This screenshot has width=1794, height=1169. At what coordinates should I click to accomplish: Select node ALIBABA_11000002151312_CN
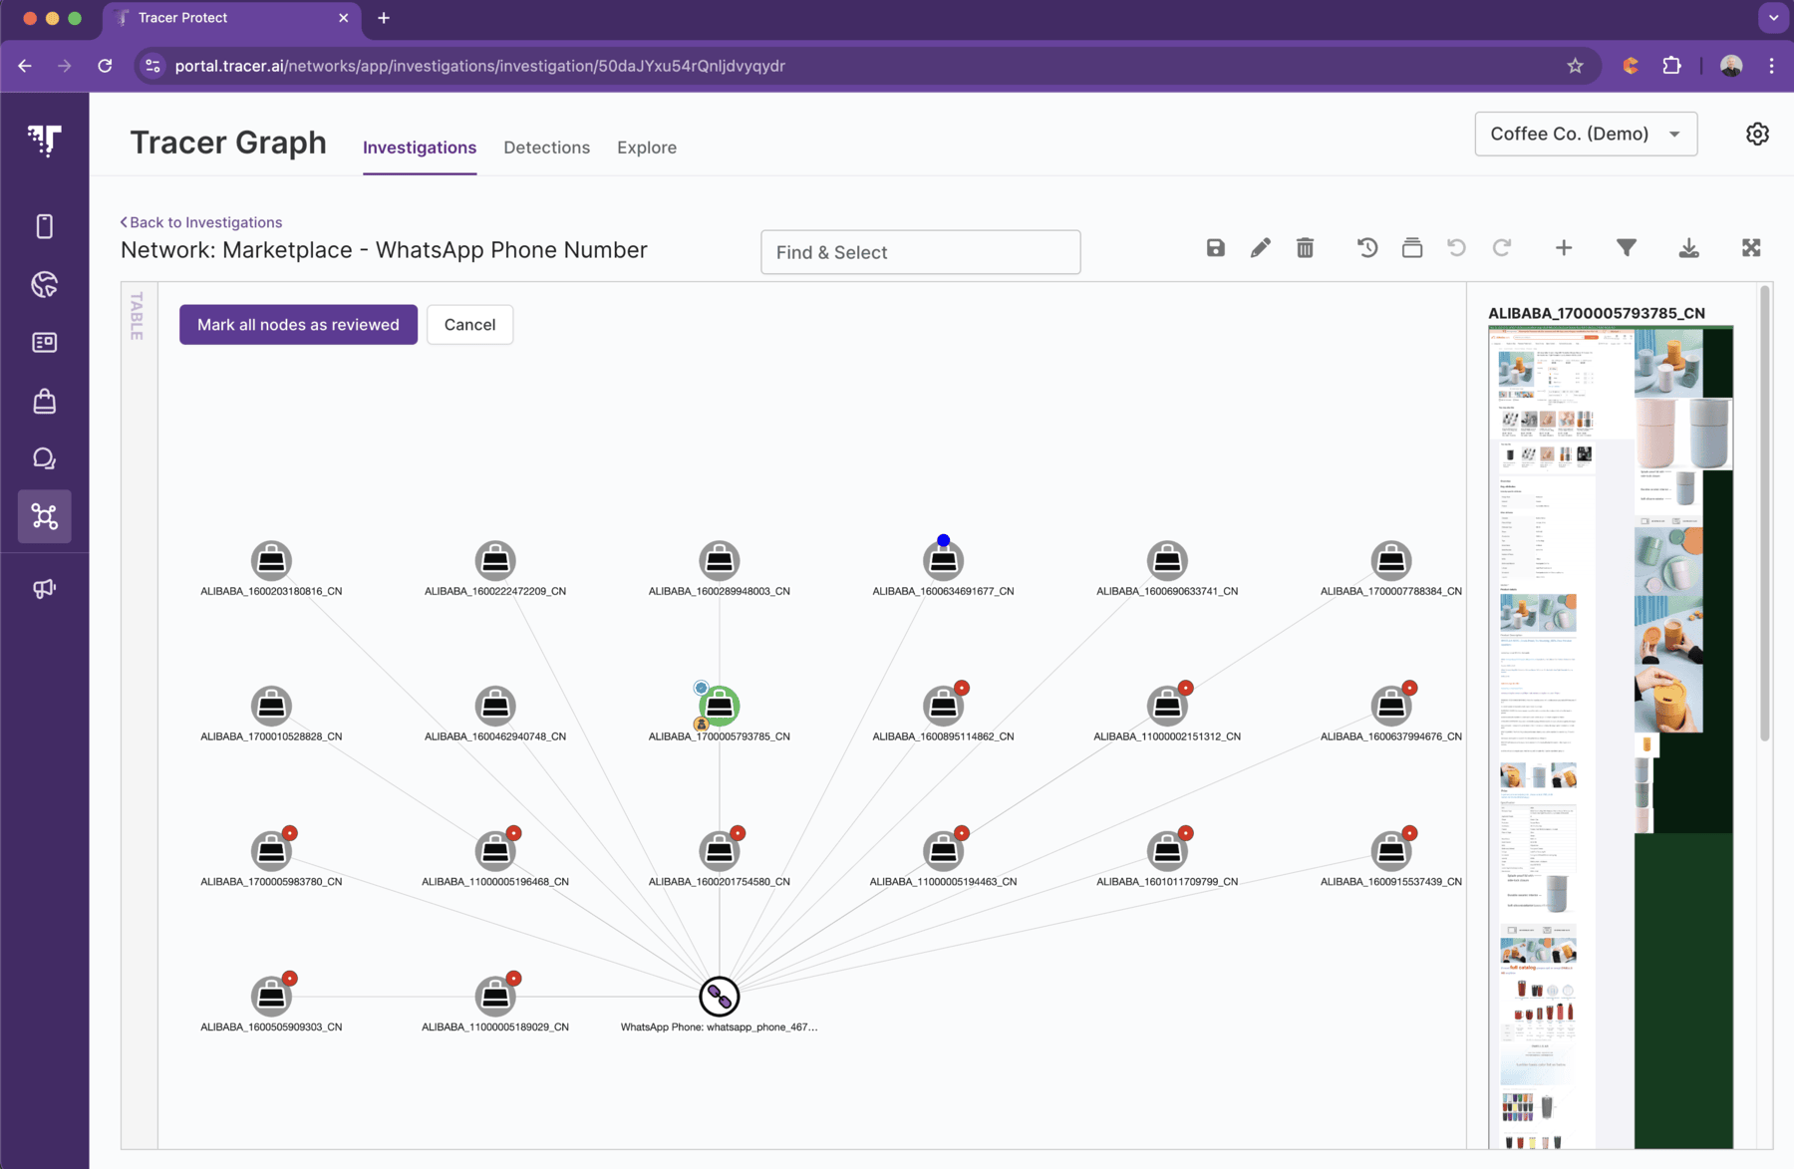(x=1167, y=706)
